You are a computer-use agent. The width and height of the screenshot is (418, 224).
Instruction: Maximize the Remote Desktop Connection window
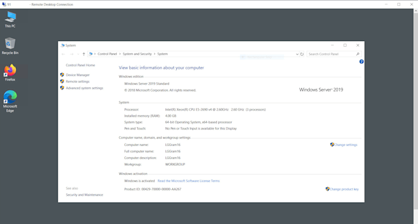398,4
